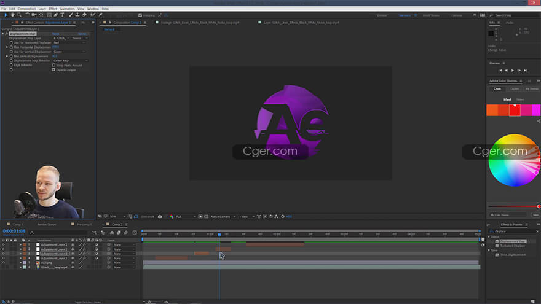The height and width of the screenshot is (304, 541).
Task: Open Use For Horizontal Displacement dropdown (Red)
Action: click(x=69, y=43)
